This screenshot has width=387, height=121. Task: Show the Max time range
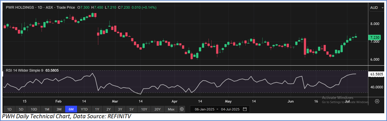(x=171, y=109)
